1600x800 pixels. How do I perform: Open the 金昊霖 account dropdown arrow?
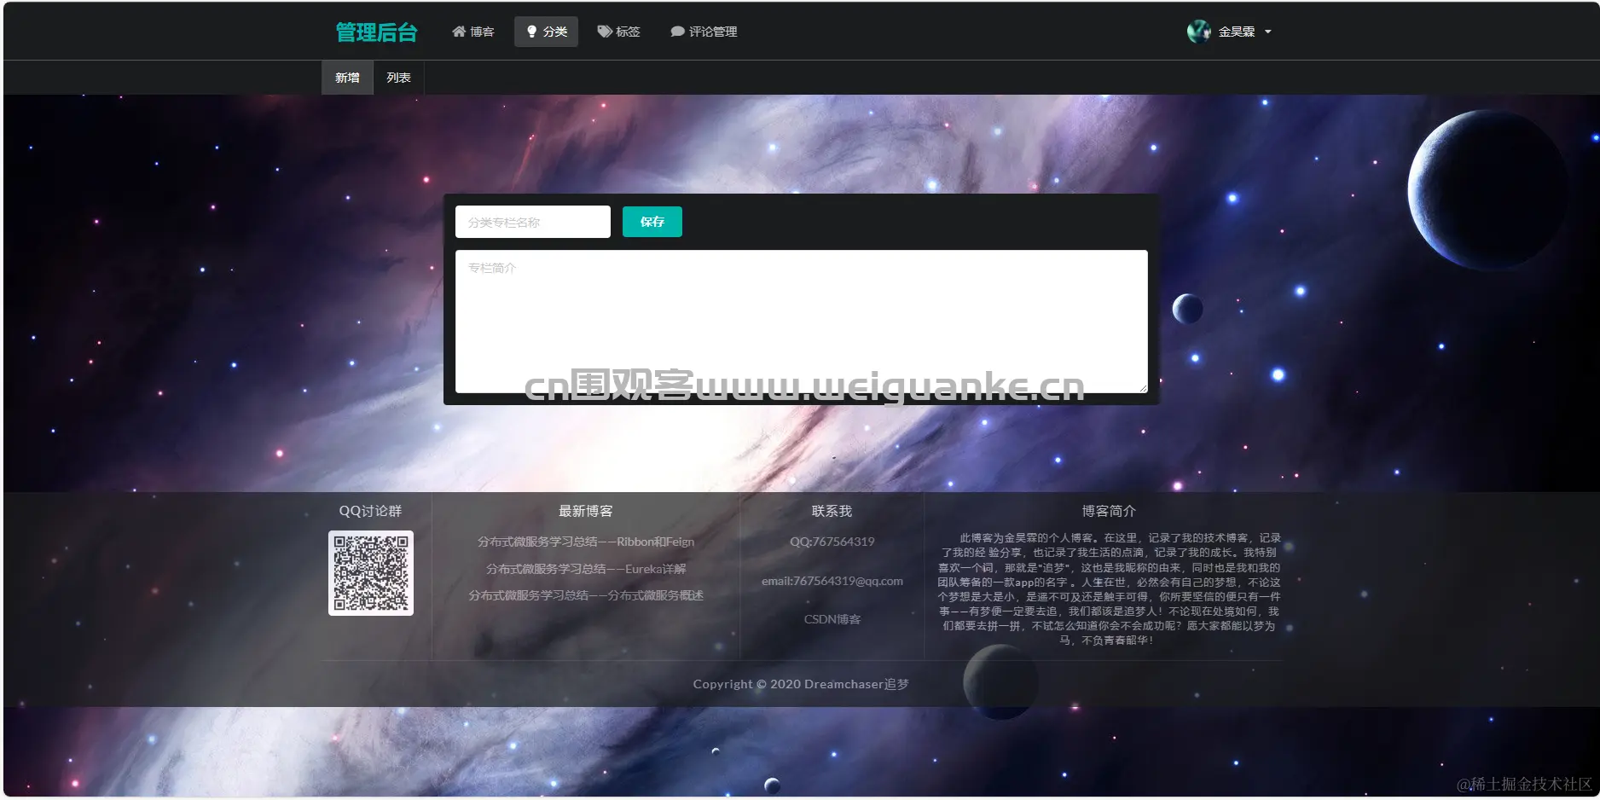(1268, 32)
